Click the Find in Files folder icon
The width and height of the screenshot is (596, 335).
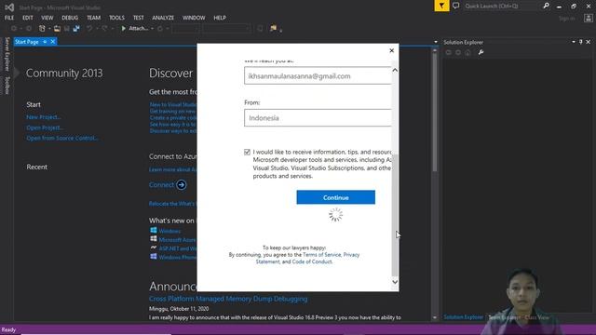pos(273,28)
